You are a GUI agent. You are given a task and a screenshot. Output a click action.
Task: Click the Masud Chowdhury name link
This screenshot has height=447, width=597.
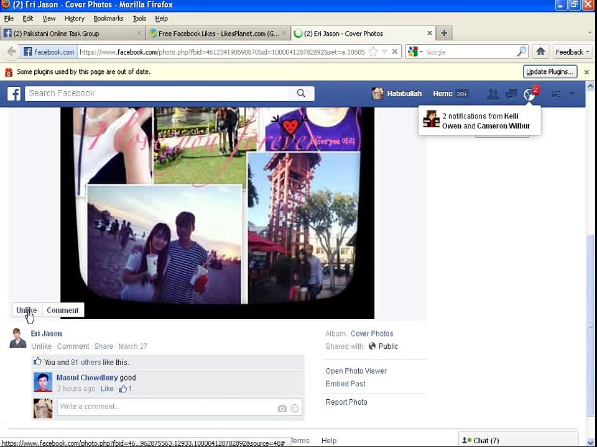pos(87,377)
